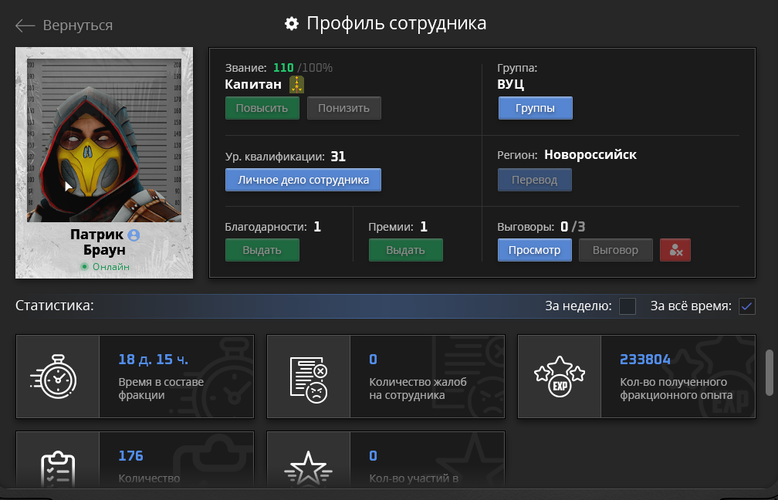778x500 pixels.
Task: Click the red dismiss employee button
Action: coord(675,250)
